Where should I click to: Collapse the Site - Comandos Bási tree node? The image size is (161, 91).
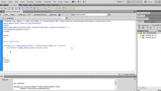(x=138, y=33)
